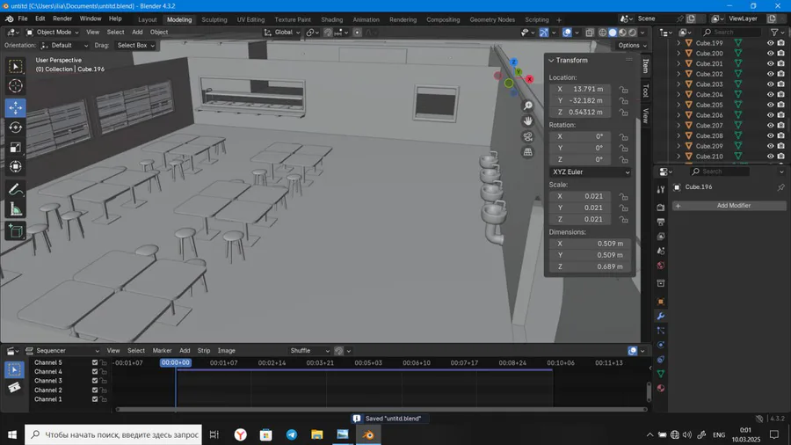Open the XYZ Euler rotation mode dropdown
This screenshot has width=791, height=445.
(x=590, y=172)
